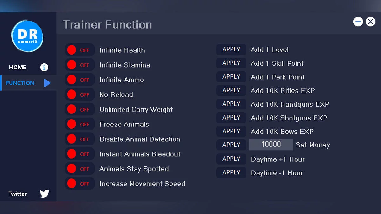Enable Freeze Animals switch
Viewport: 381px width, 214px height.
pyautogui.click(x=80, y=124)
